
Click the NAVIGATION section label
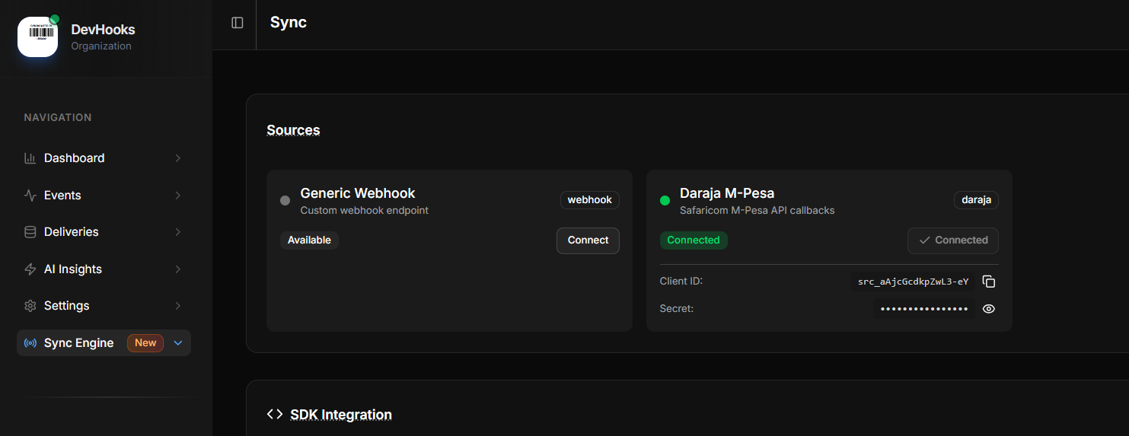(x=58, y=118)
